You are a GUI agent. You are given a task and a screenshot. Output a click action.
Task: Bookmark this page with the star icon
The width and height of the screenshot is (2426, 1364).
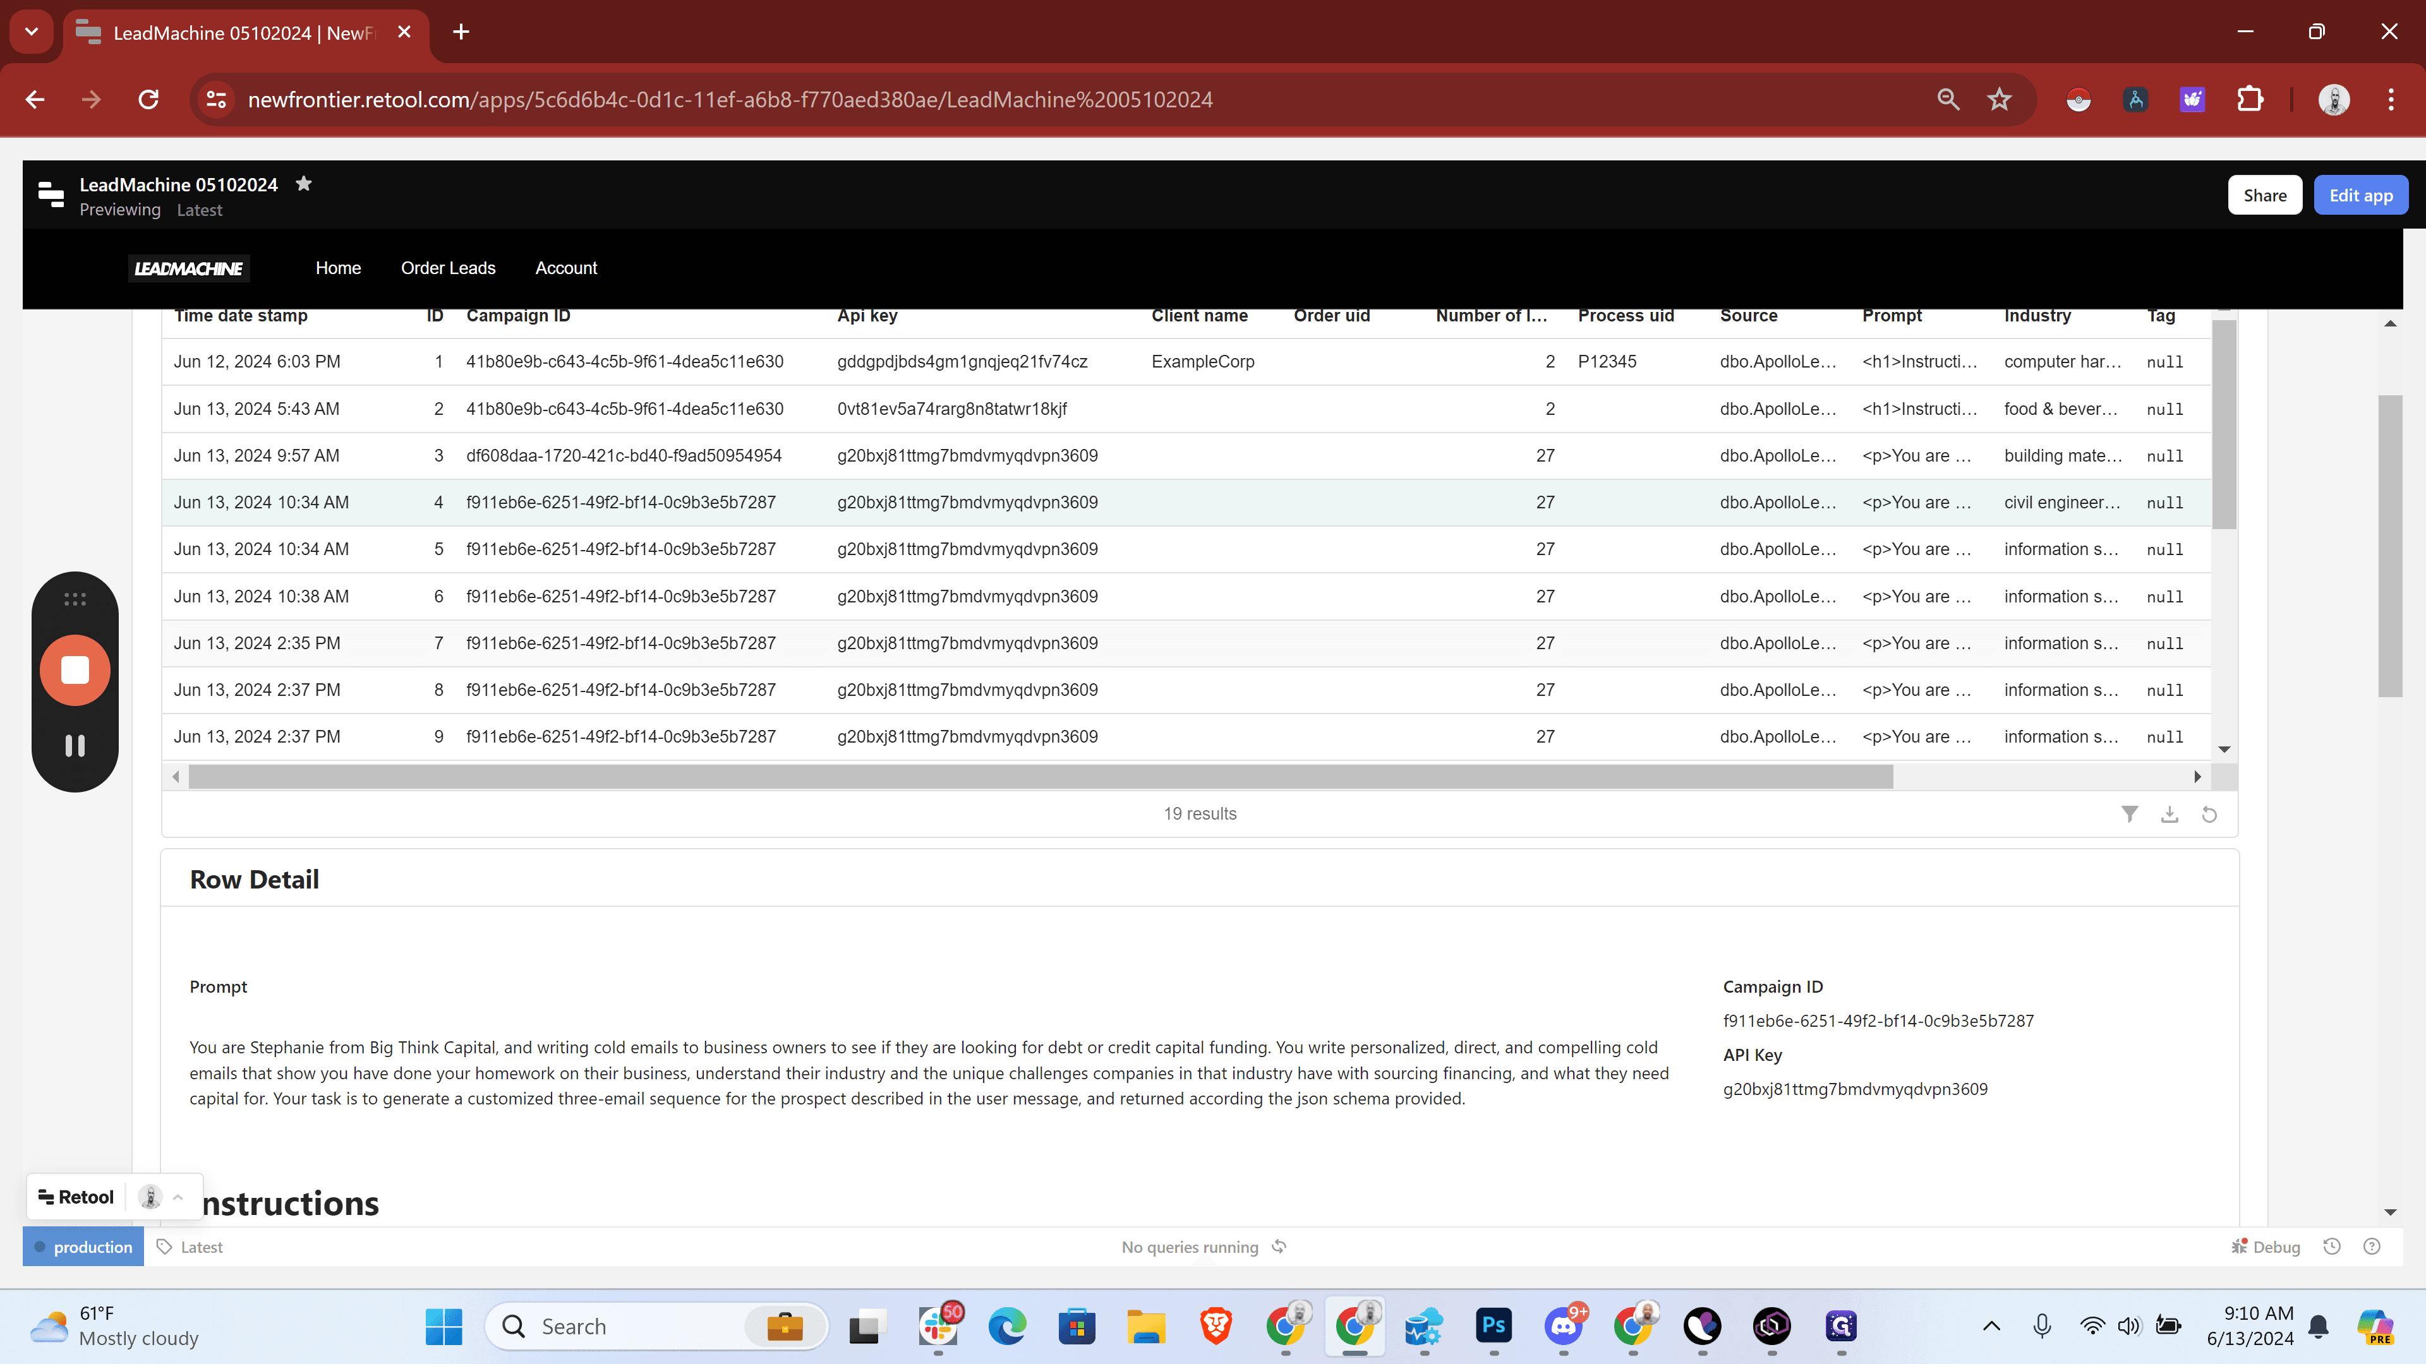[x=2000, y=99]
